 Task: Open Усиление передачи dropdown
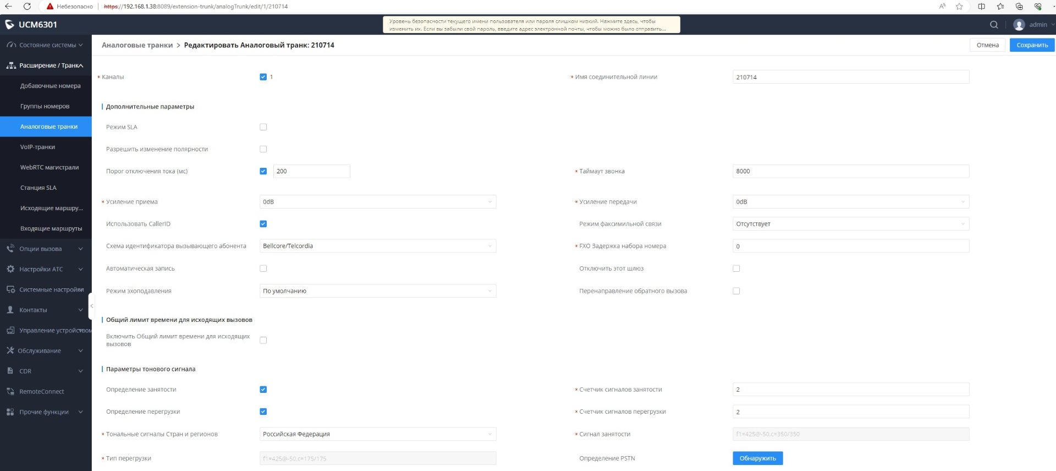coord(851,202)
